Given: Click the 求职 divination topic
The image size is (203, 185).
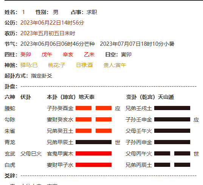Looking at the screenshot, I should (x=92, y=12).
